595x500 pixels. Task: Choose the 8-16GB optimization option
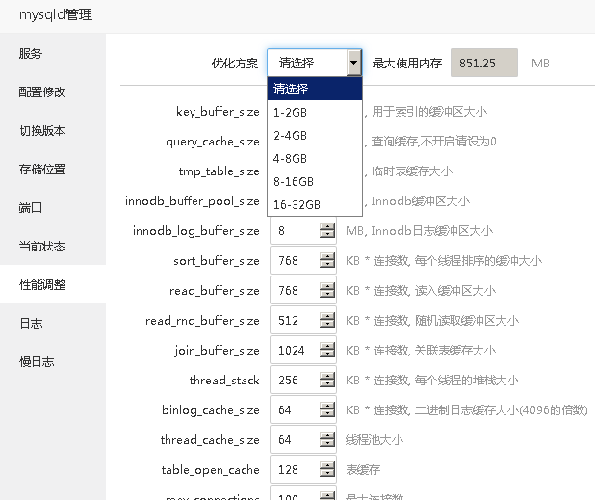tap(315, 181)
